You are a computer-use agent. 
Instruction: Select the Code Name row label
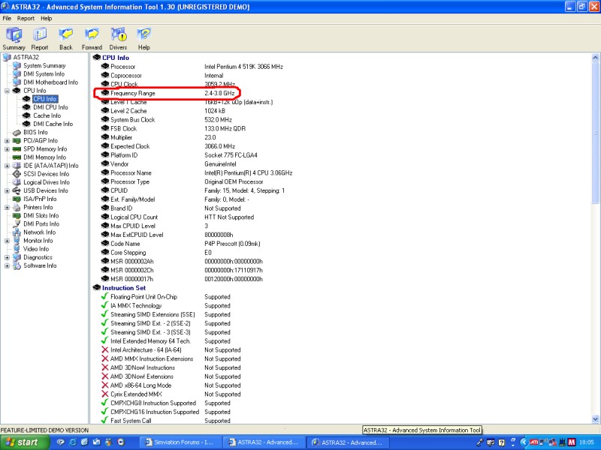pyautogui.click(x=125, y=244)
